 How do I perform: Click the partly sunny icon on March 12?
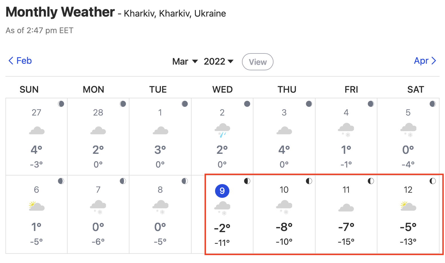coord(408,206)
